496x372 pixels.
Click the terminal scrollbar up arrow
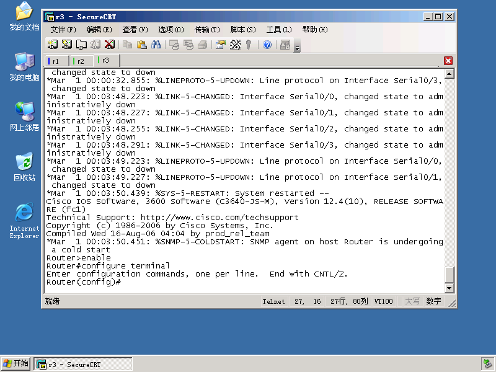(449, 74)
